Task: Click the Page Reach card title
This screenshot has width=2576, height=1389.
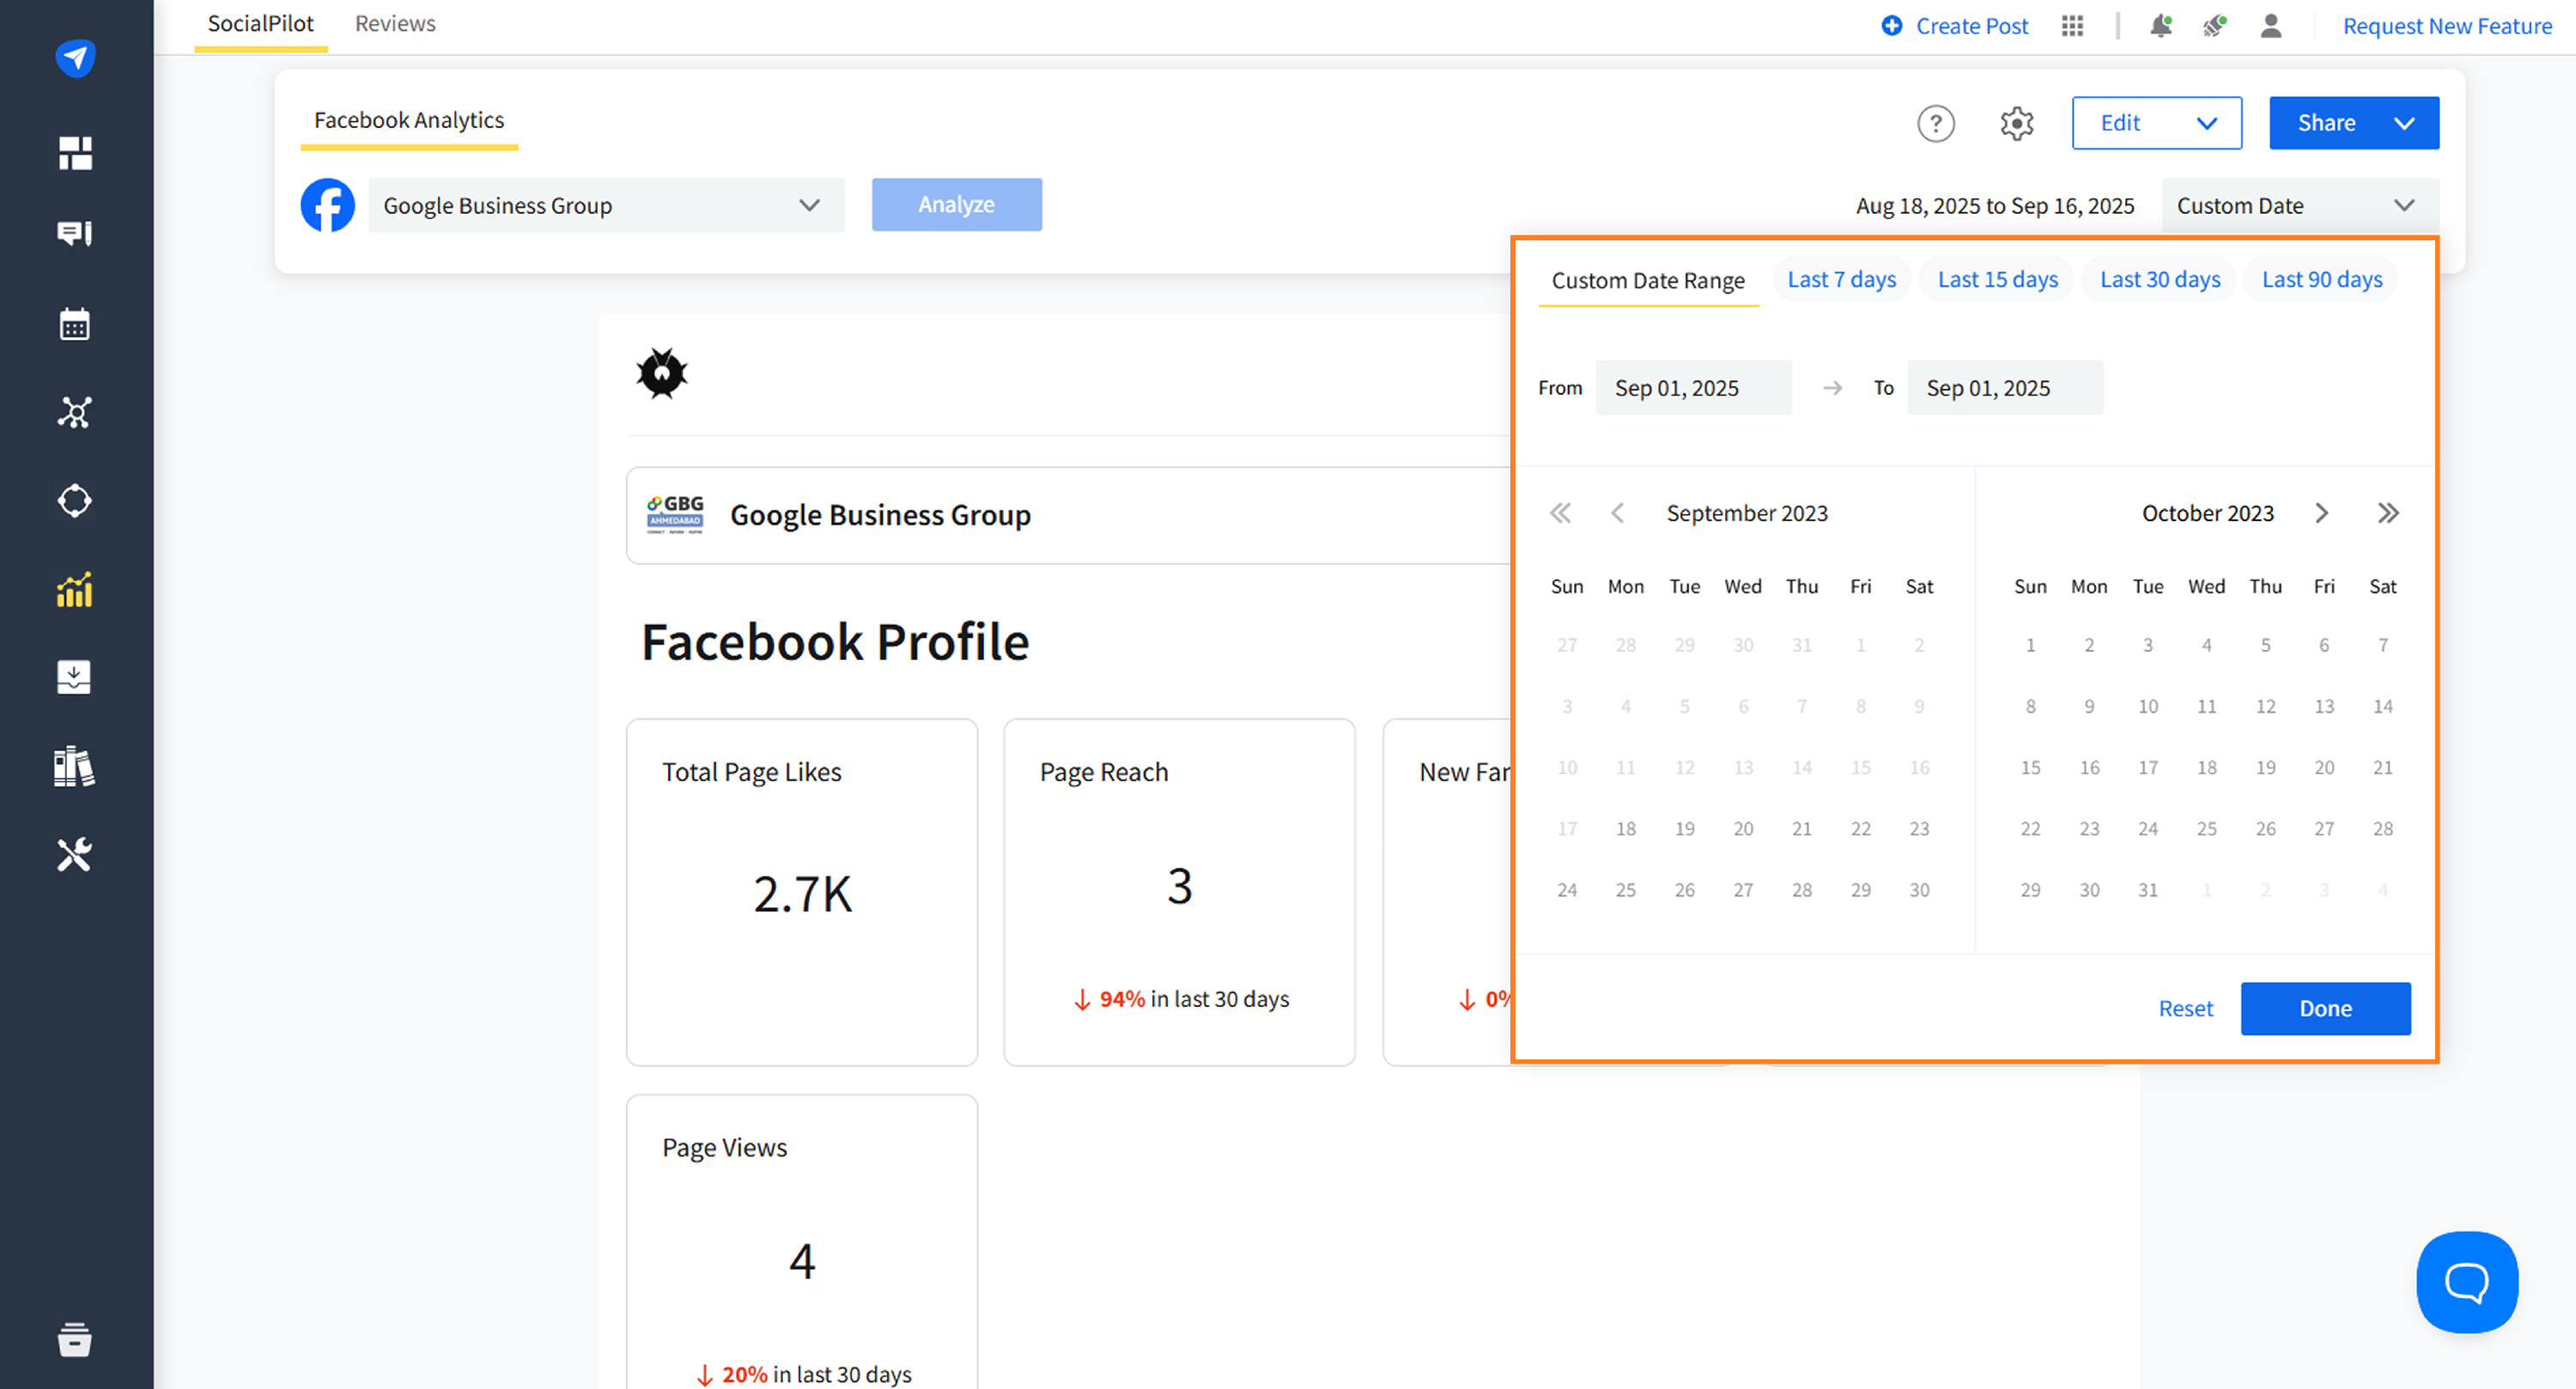Action: point(1104,772)
